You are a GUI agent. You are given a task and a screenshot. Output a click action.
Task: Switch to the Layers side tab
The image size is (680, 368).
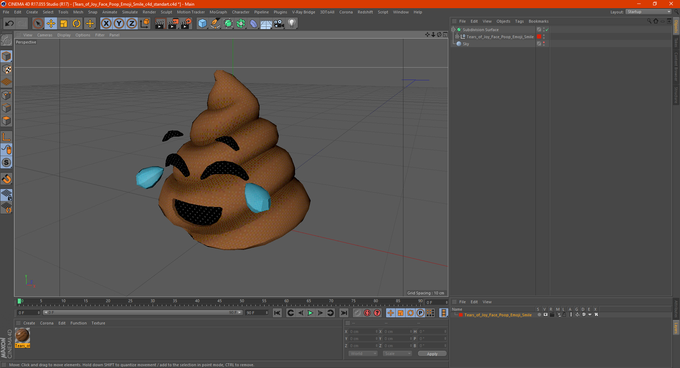pos(676,328)
